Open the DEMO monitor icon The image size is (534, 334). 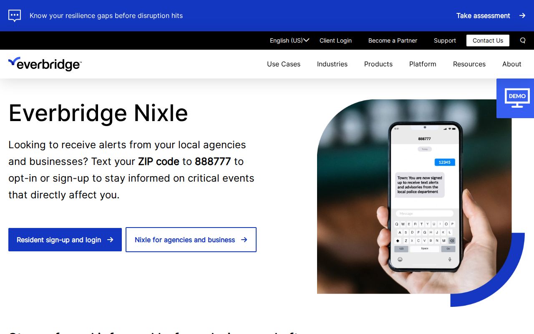pyautogui.click(x=517, y=98)
